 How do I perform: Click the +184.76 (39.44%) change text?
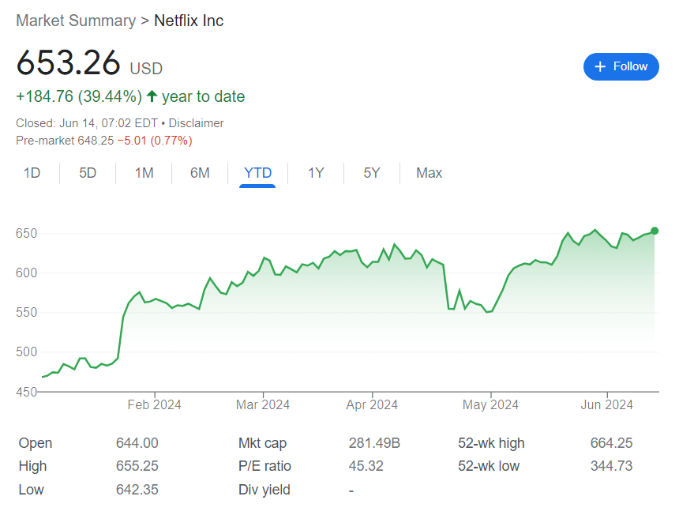pos(79,96)
